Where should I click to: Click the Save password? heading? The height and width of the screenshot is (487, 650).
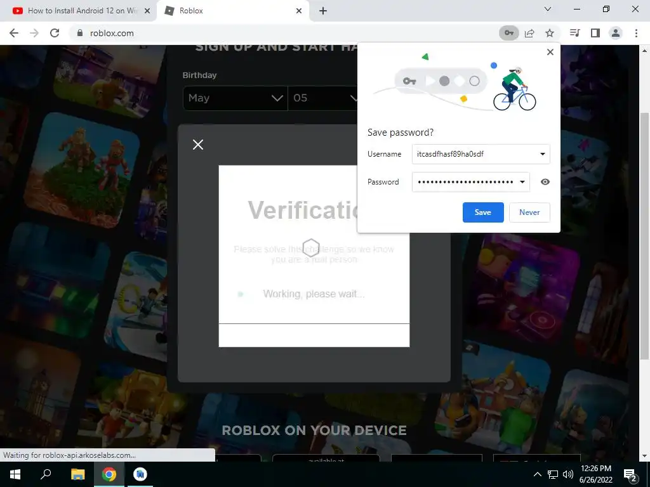pyautogui.click(x=401, y=133)
